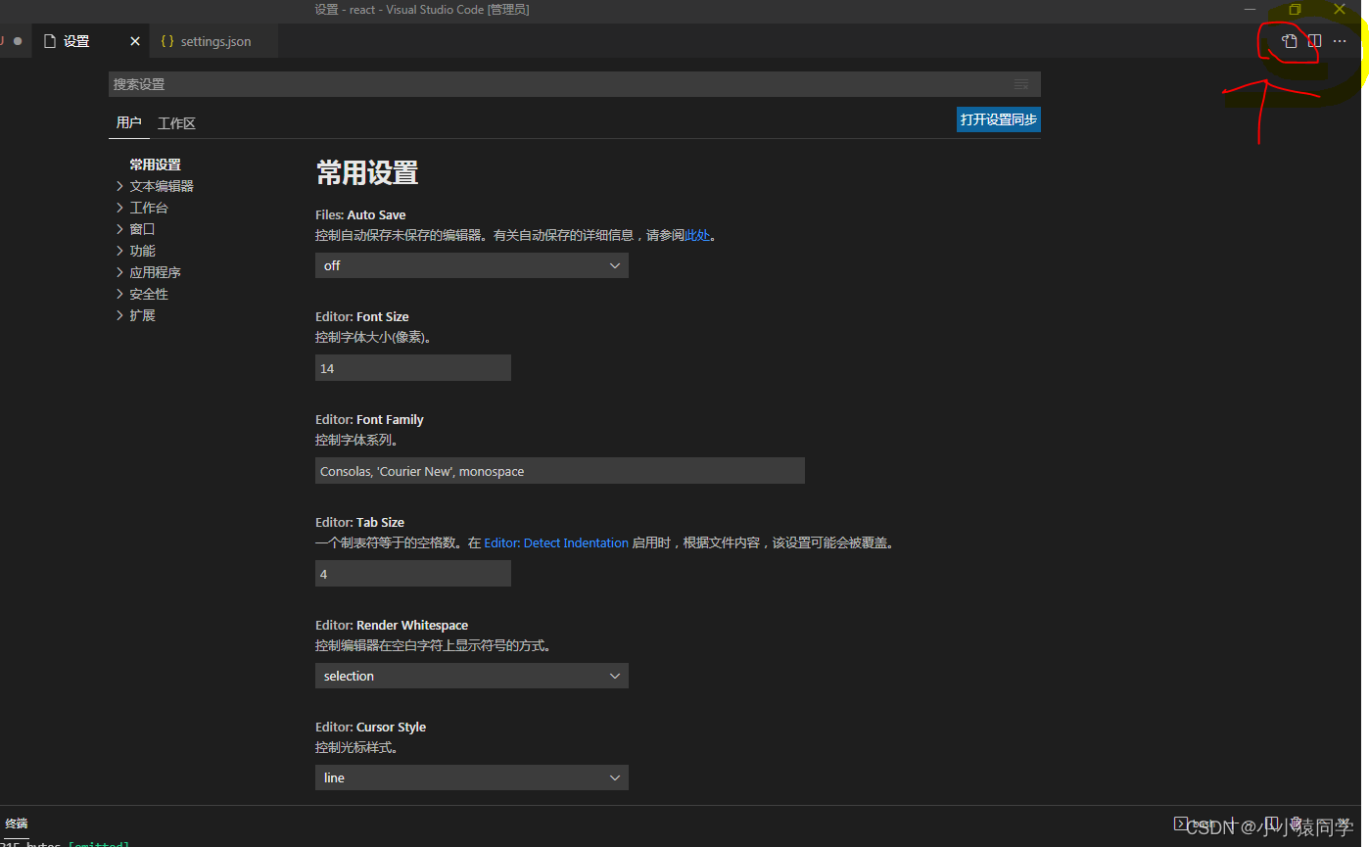
Task: Click the Font Family text field
Action: click(x=560, y=471)
